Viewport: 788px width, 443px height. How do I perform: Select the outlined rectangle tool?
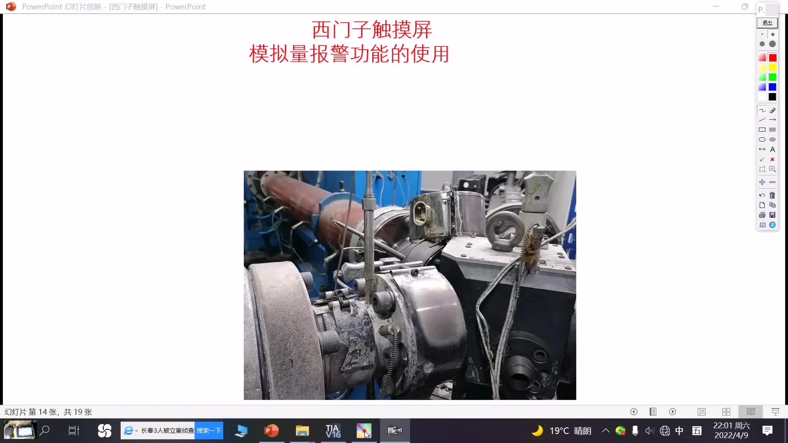pyautogui.click(x=762, y=130)
